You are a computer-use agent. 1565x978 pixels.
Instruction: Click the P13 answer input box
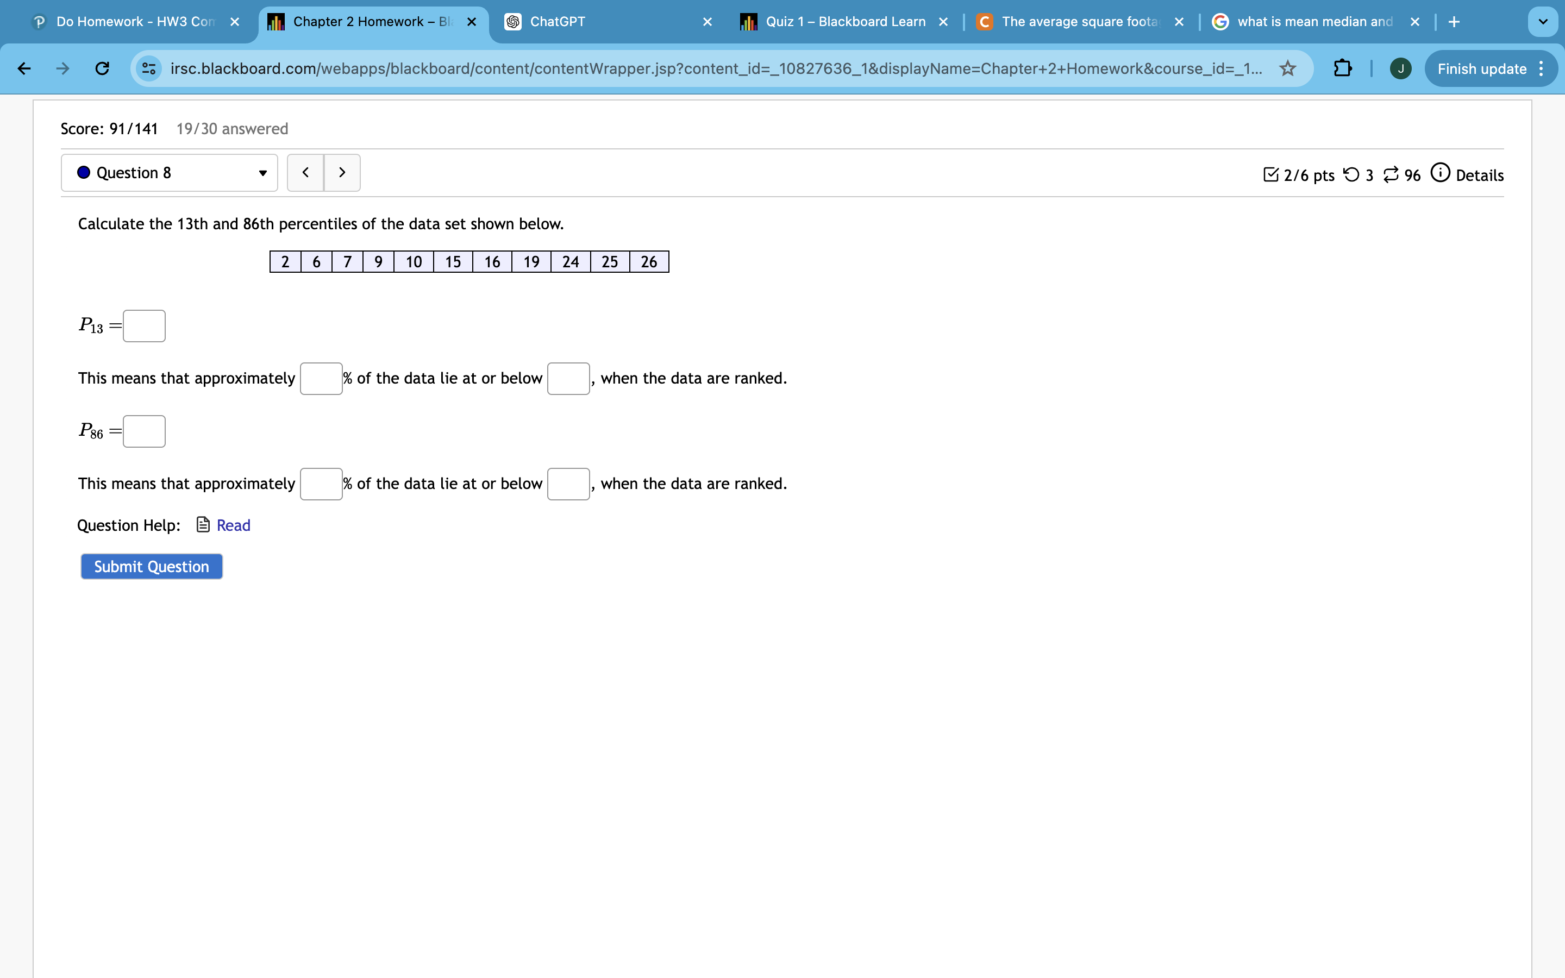click(143, 325)
